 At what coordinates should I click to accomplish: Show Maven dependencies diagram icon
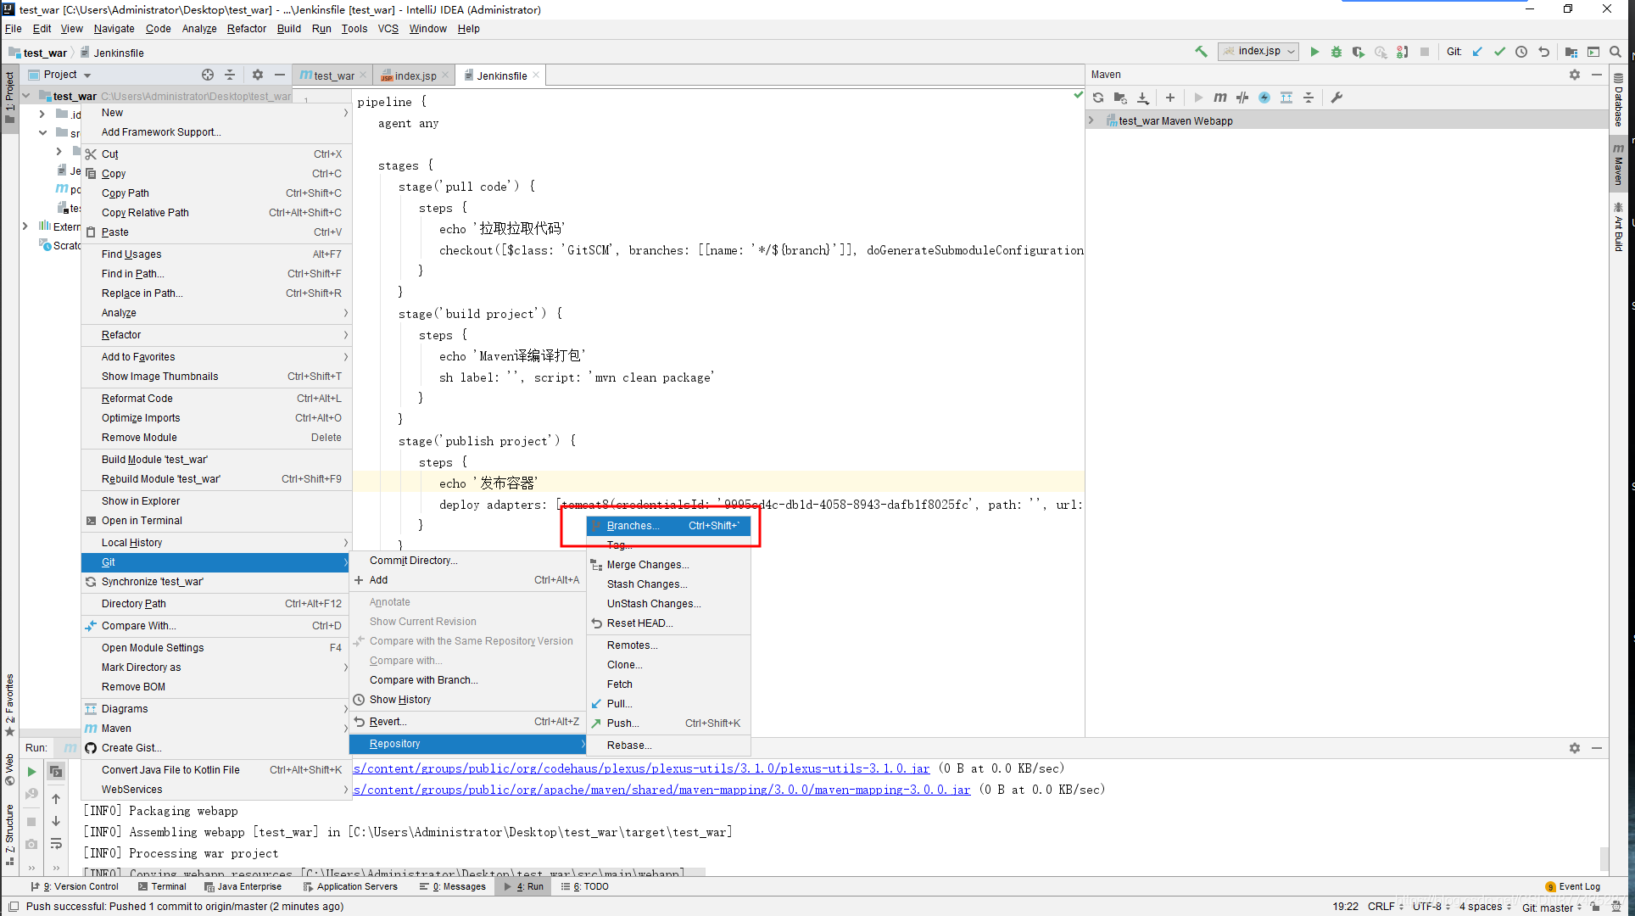(1286, 98)
